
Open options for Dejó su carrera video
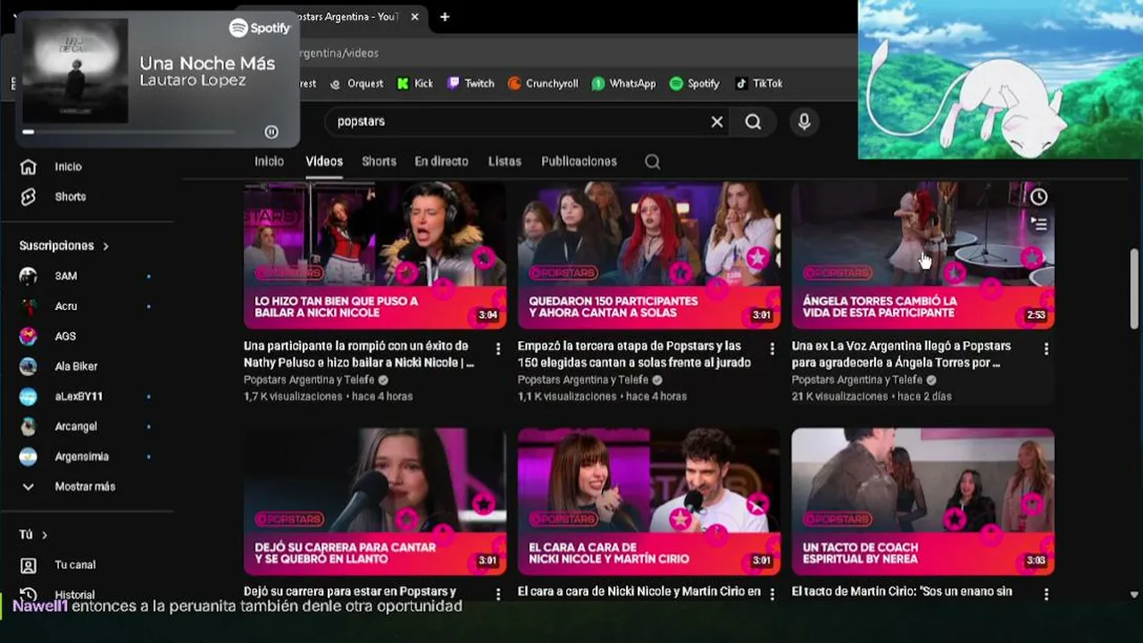[498, 594]
